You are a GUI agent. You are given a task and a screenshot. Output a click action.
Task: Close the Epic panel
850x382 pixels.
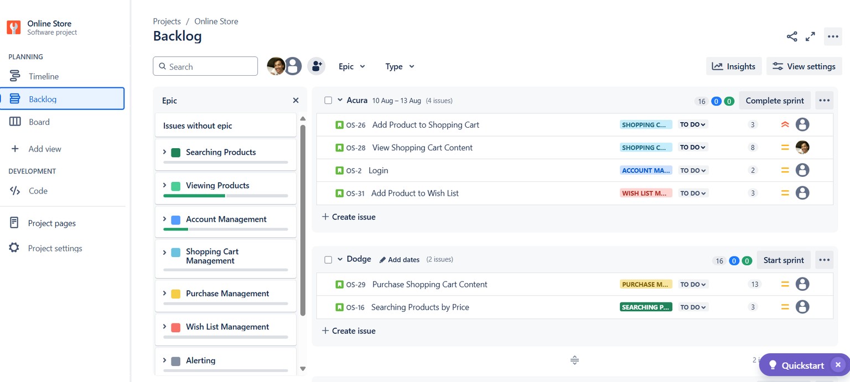pos(296,101)
